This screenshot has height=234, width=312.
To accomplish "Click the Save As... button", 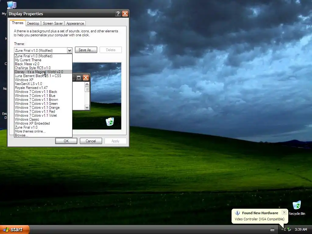I will click(x=86, y=50).
